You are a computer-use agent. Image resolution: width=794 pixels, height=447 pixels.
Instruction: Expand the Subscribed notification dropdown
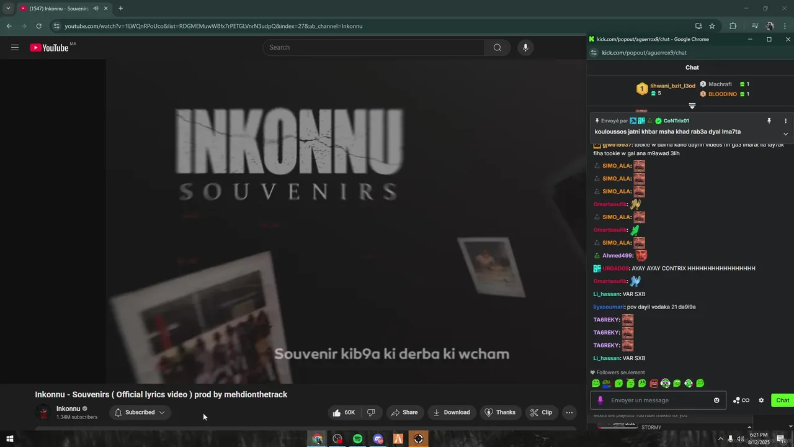[140, 412]
